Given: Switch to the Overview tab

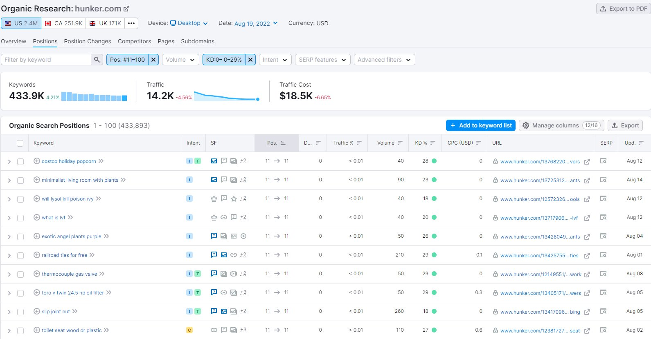Looking at the screenshot, I should click(14, 41).
